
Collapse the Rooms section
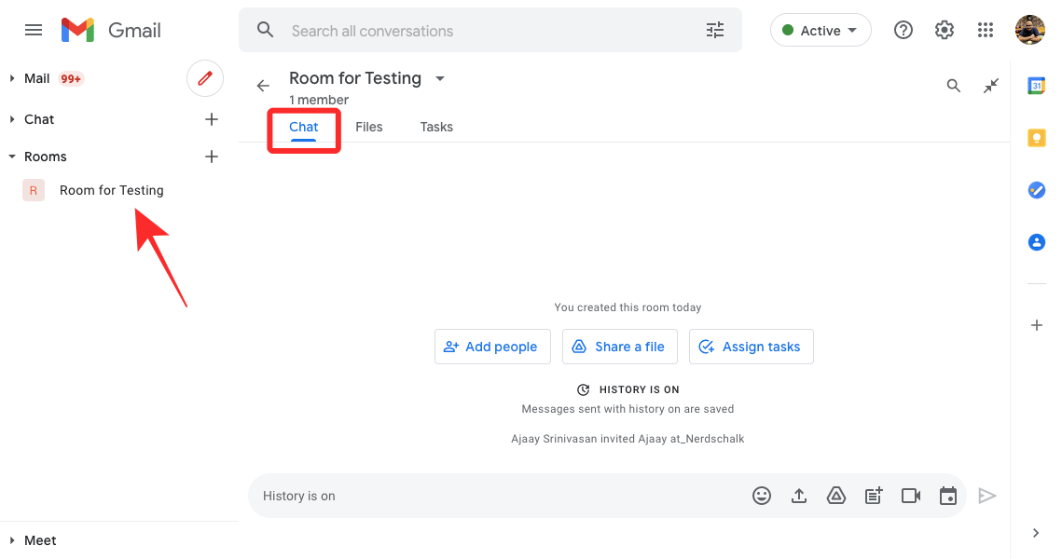click(12, 157)
